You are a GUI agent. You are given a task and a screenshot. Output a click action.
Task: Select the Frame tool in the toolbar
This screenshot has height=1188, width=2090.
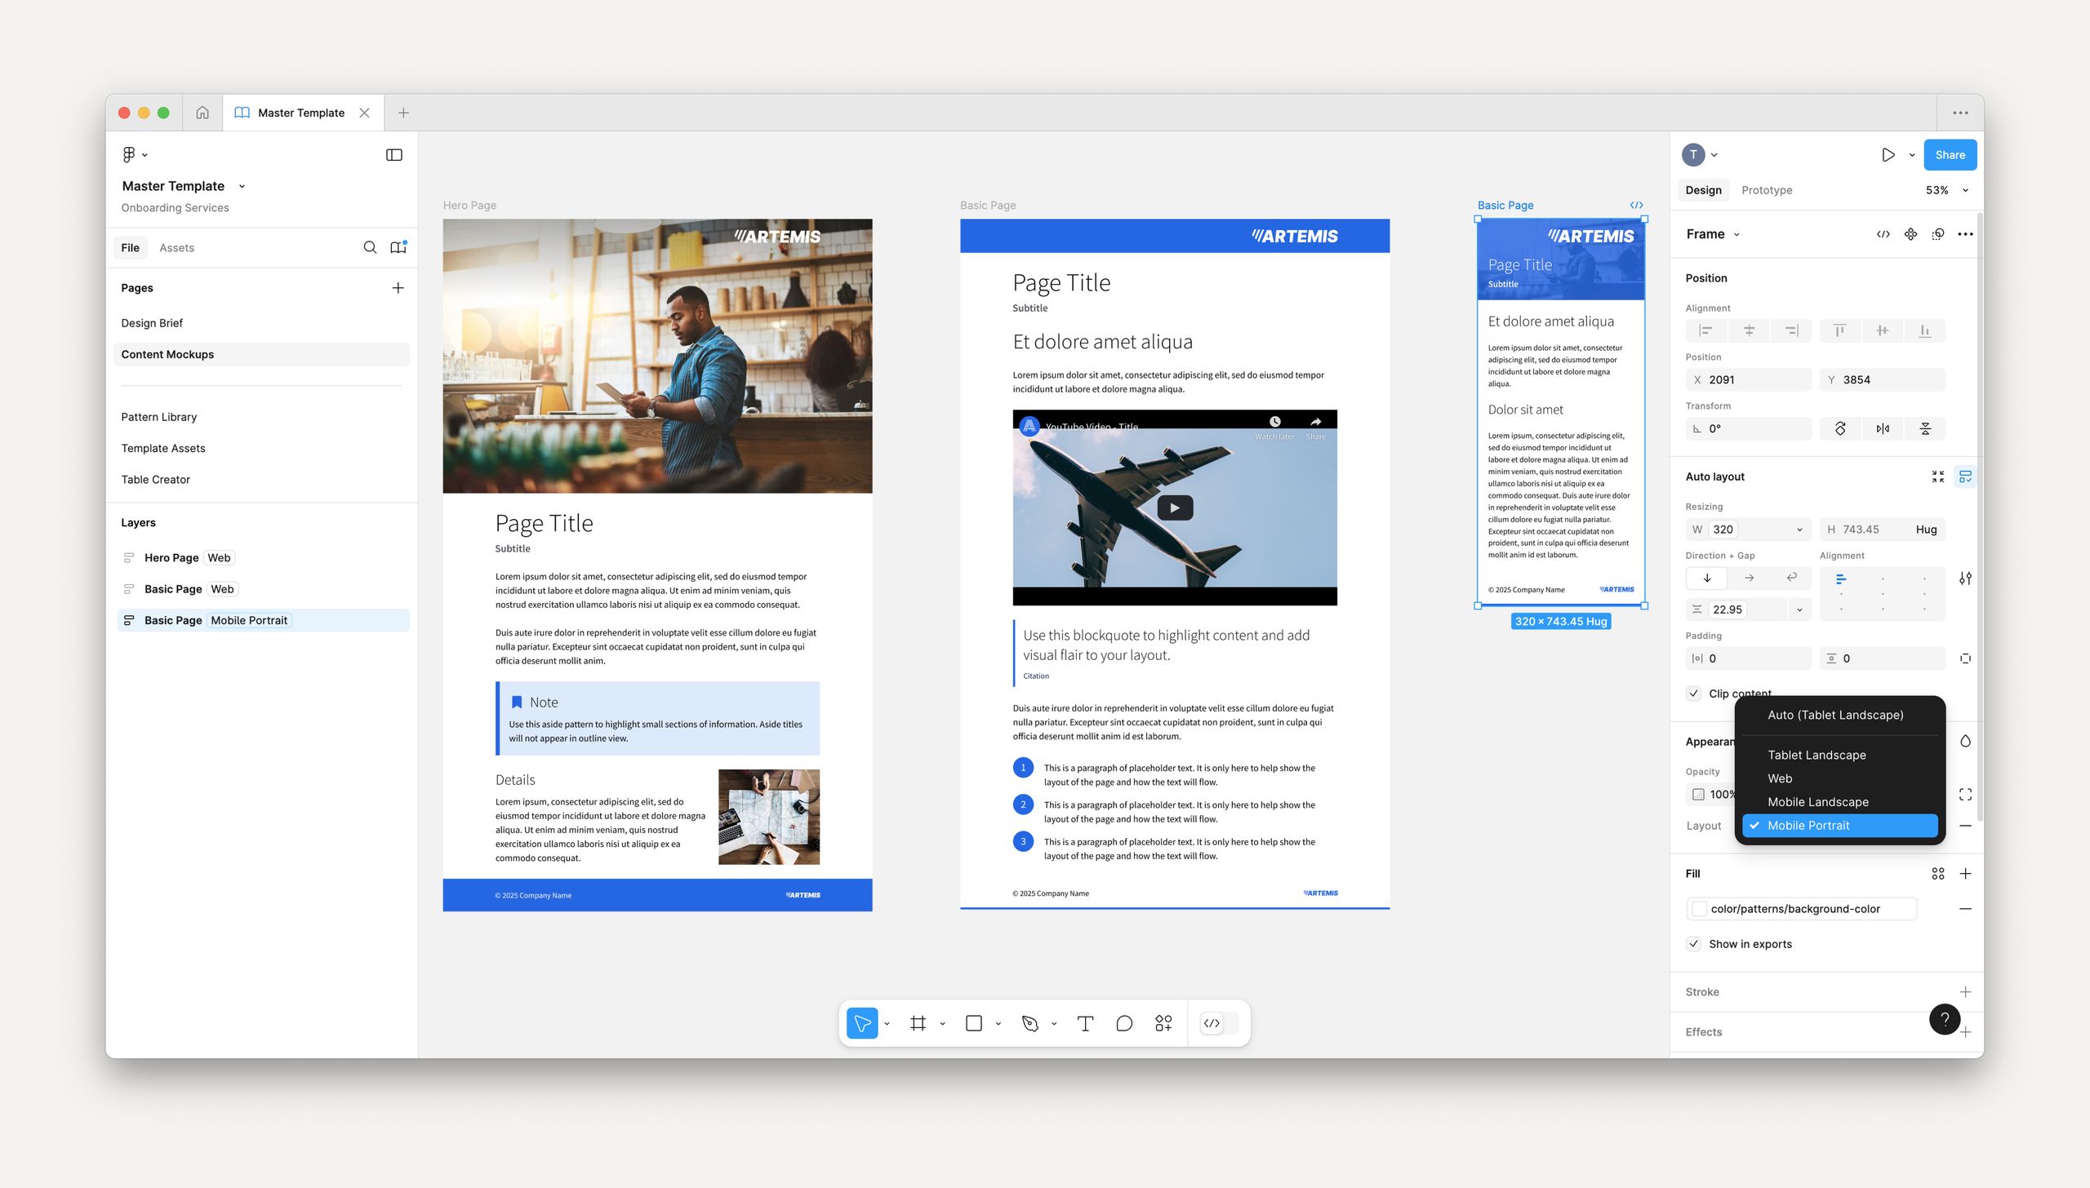[x=919, y=1022]
